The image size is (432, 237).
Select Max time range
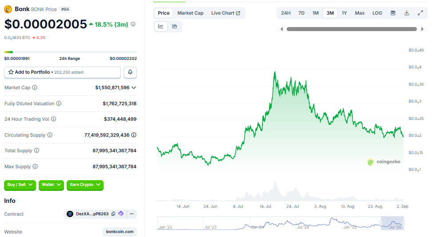360,13
